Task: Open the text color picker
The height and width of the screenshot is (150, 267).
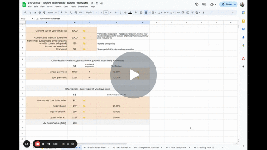Action: coord(130,12)
